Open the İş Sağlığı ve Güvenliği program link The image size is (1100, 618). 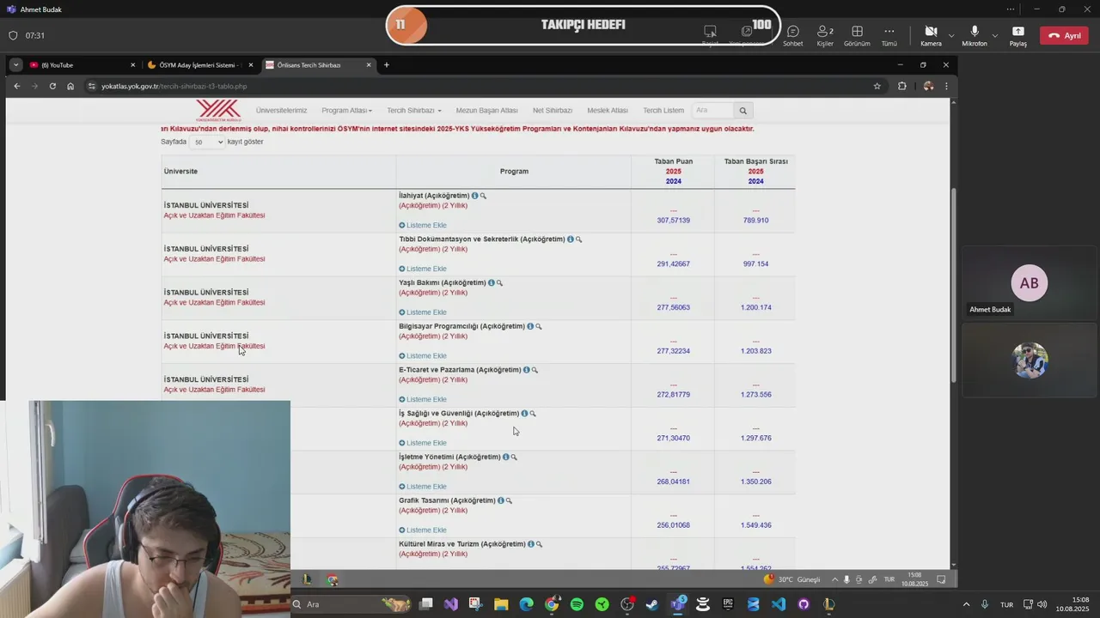[459, 414]
